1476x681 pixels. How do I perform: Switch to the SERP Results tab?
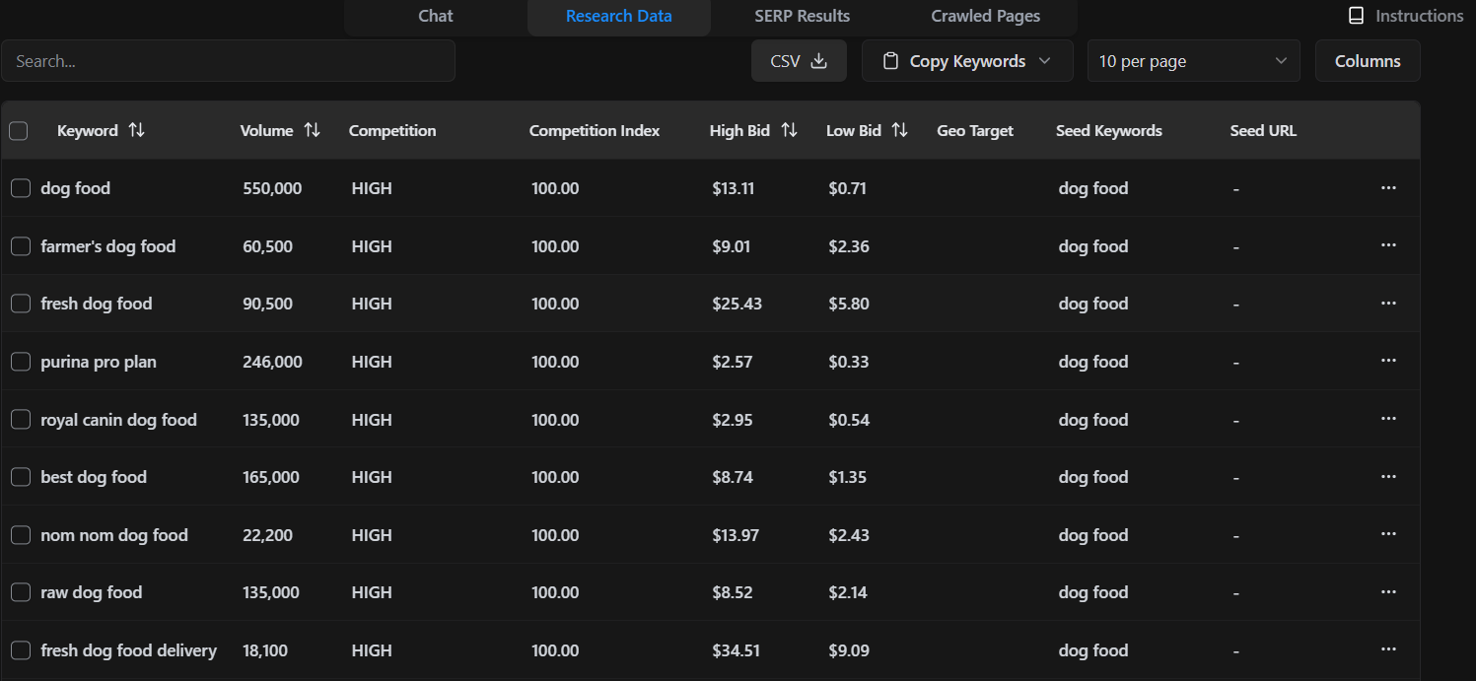(x=802, y=16)
